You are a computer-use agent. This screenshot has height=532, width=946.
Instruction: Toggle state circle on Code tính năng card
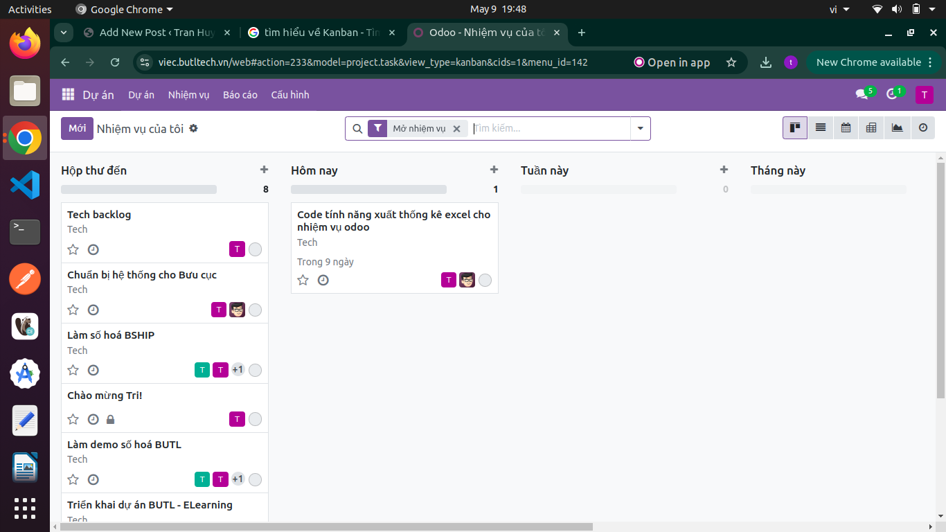(485, 280)
